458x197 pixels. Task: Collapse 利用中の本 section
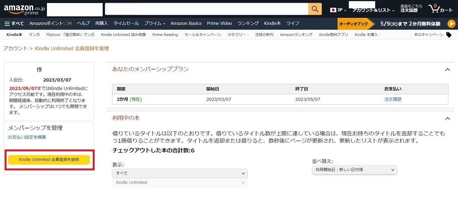click(448, 119)
